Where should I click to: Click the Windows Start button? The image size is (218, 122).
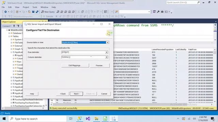(x=4, y=119)
